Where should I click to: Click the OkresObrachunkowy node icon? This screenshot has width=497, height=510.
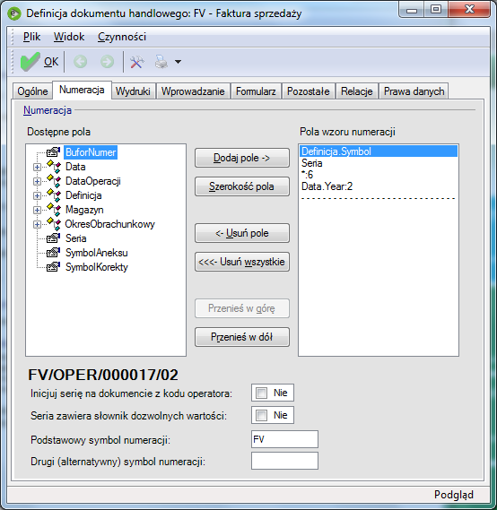[53, 224]
